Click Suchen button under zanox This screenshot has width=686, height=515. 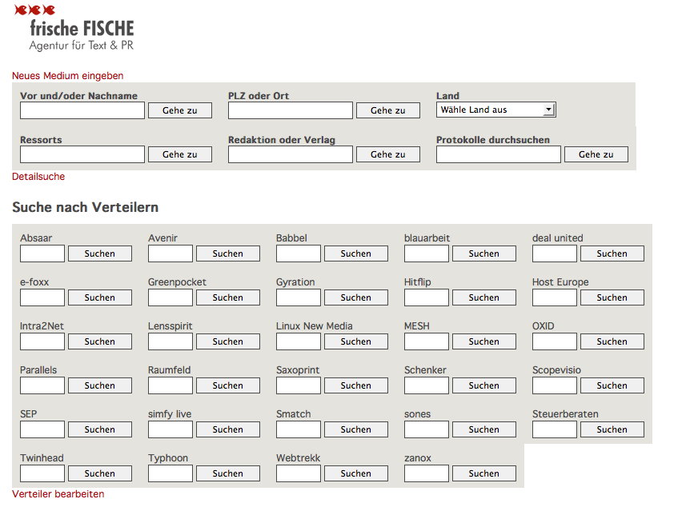coord(483,473)
